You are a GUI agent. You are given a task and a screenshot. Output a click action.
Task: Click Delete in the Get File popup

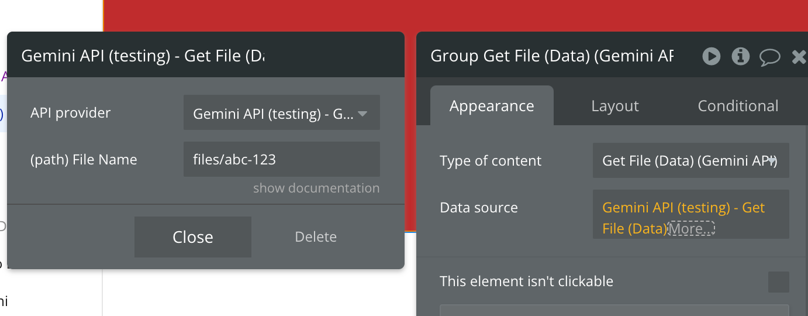tap(316, 237)
